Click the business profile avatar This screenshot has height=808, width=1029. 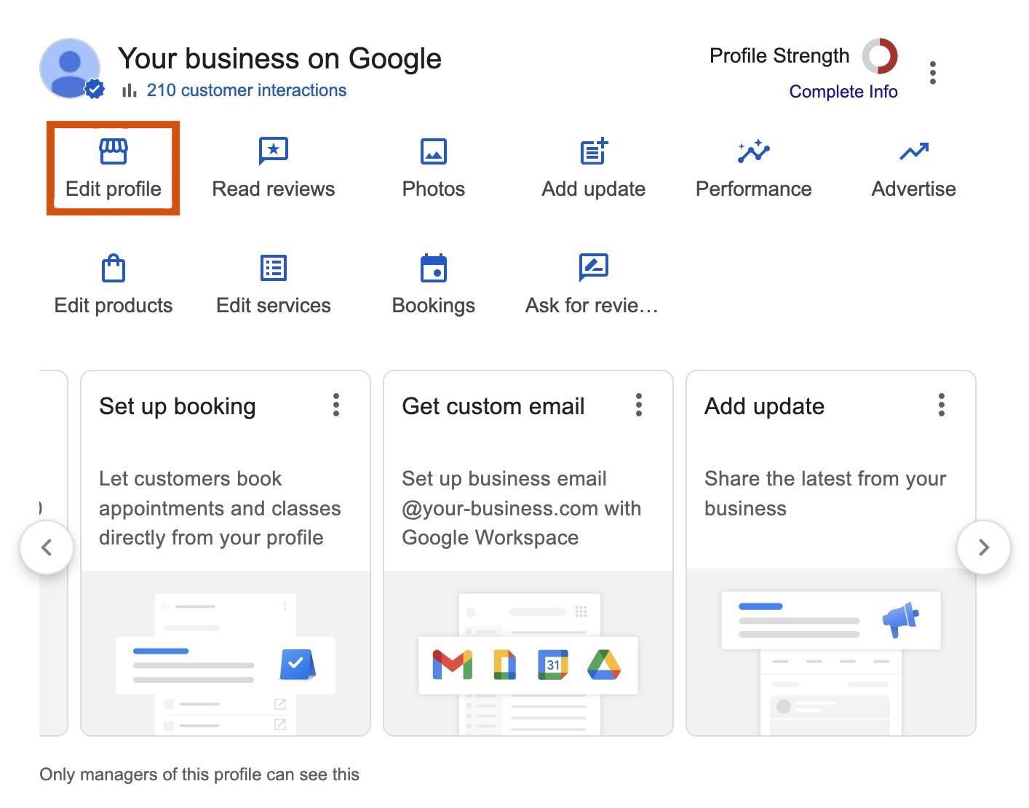(x=71, y=68)
